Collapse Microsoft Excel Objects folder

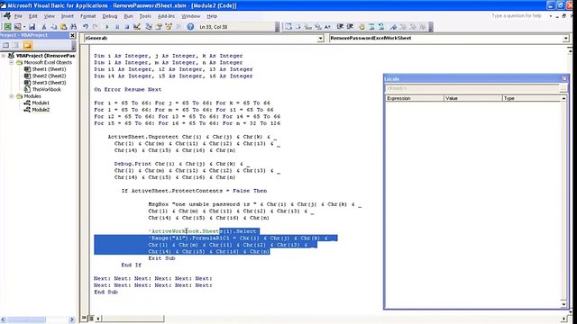(x=12, y=62)
